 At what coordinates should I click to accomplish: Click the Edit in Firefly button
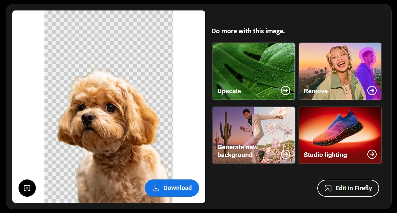click(x=348, y=188)
